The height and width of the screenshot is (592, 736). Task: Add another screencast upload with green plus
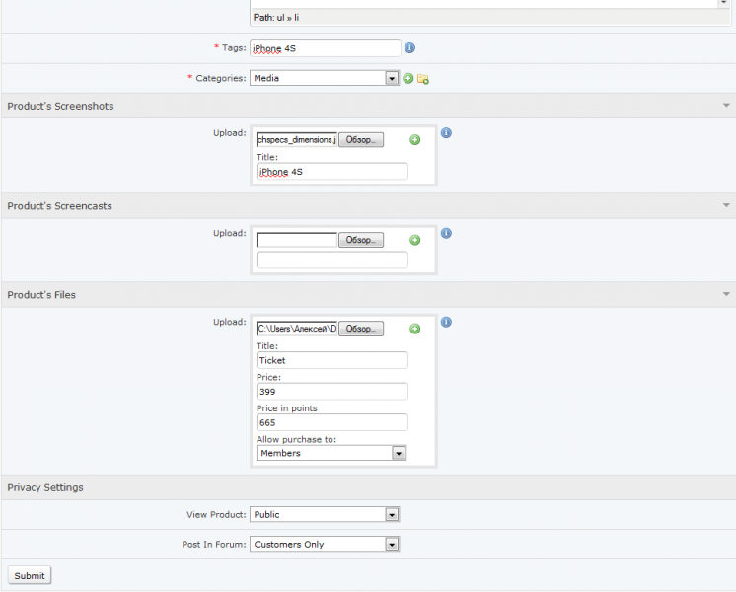coord(415,240)
